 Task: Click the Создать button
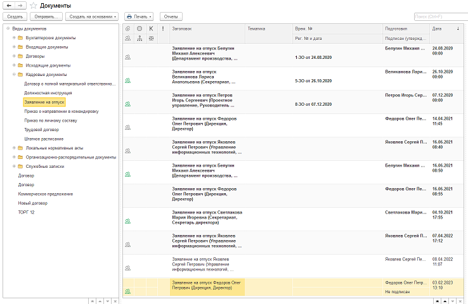tap(15, 16)
